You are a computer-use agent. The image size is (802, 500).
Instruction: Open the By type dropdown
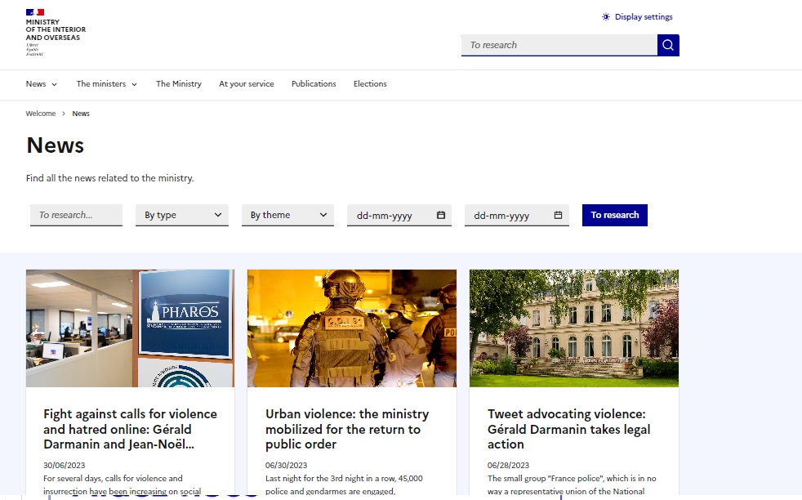click(182, 215)
